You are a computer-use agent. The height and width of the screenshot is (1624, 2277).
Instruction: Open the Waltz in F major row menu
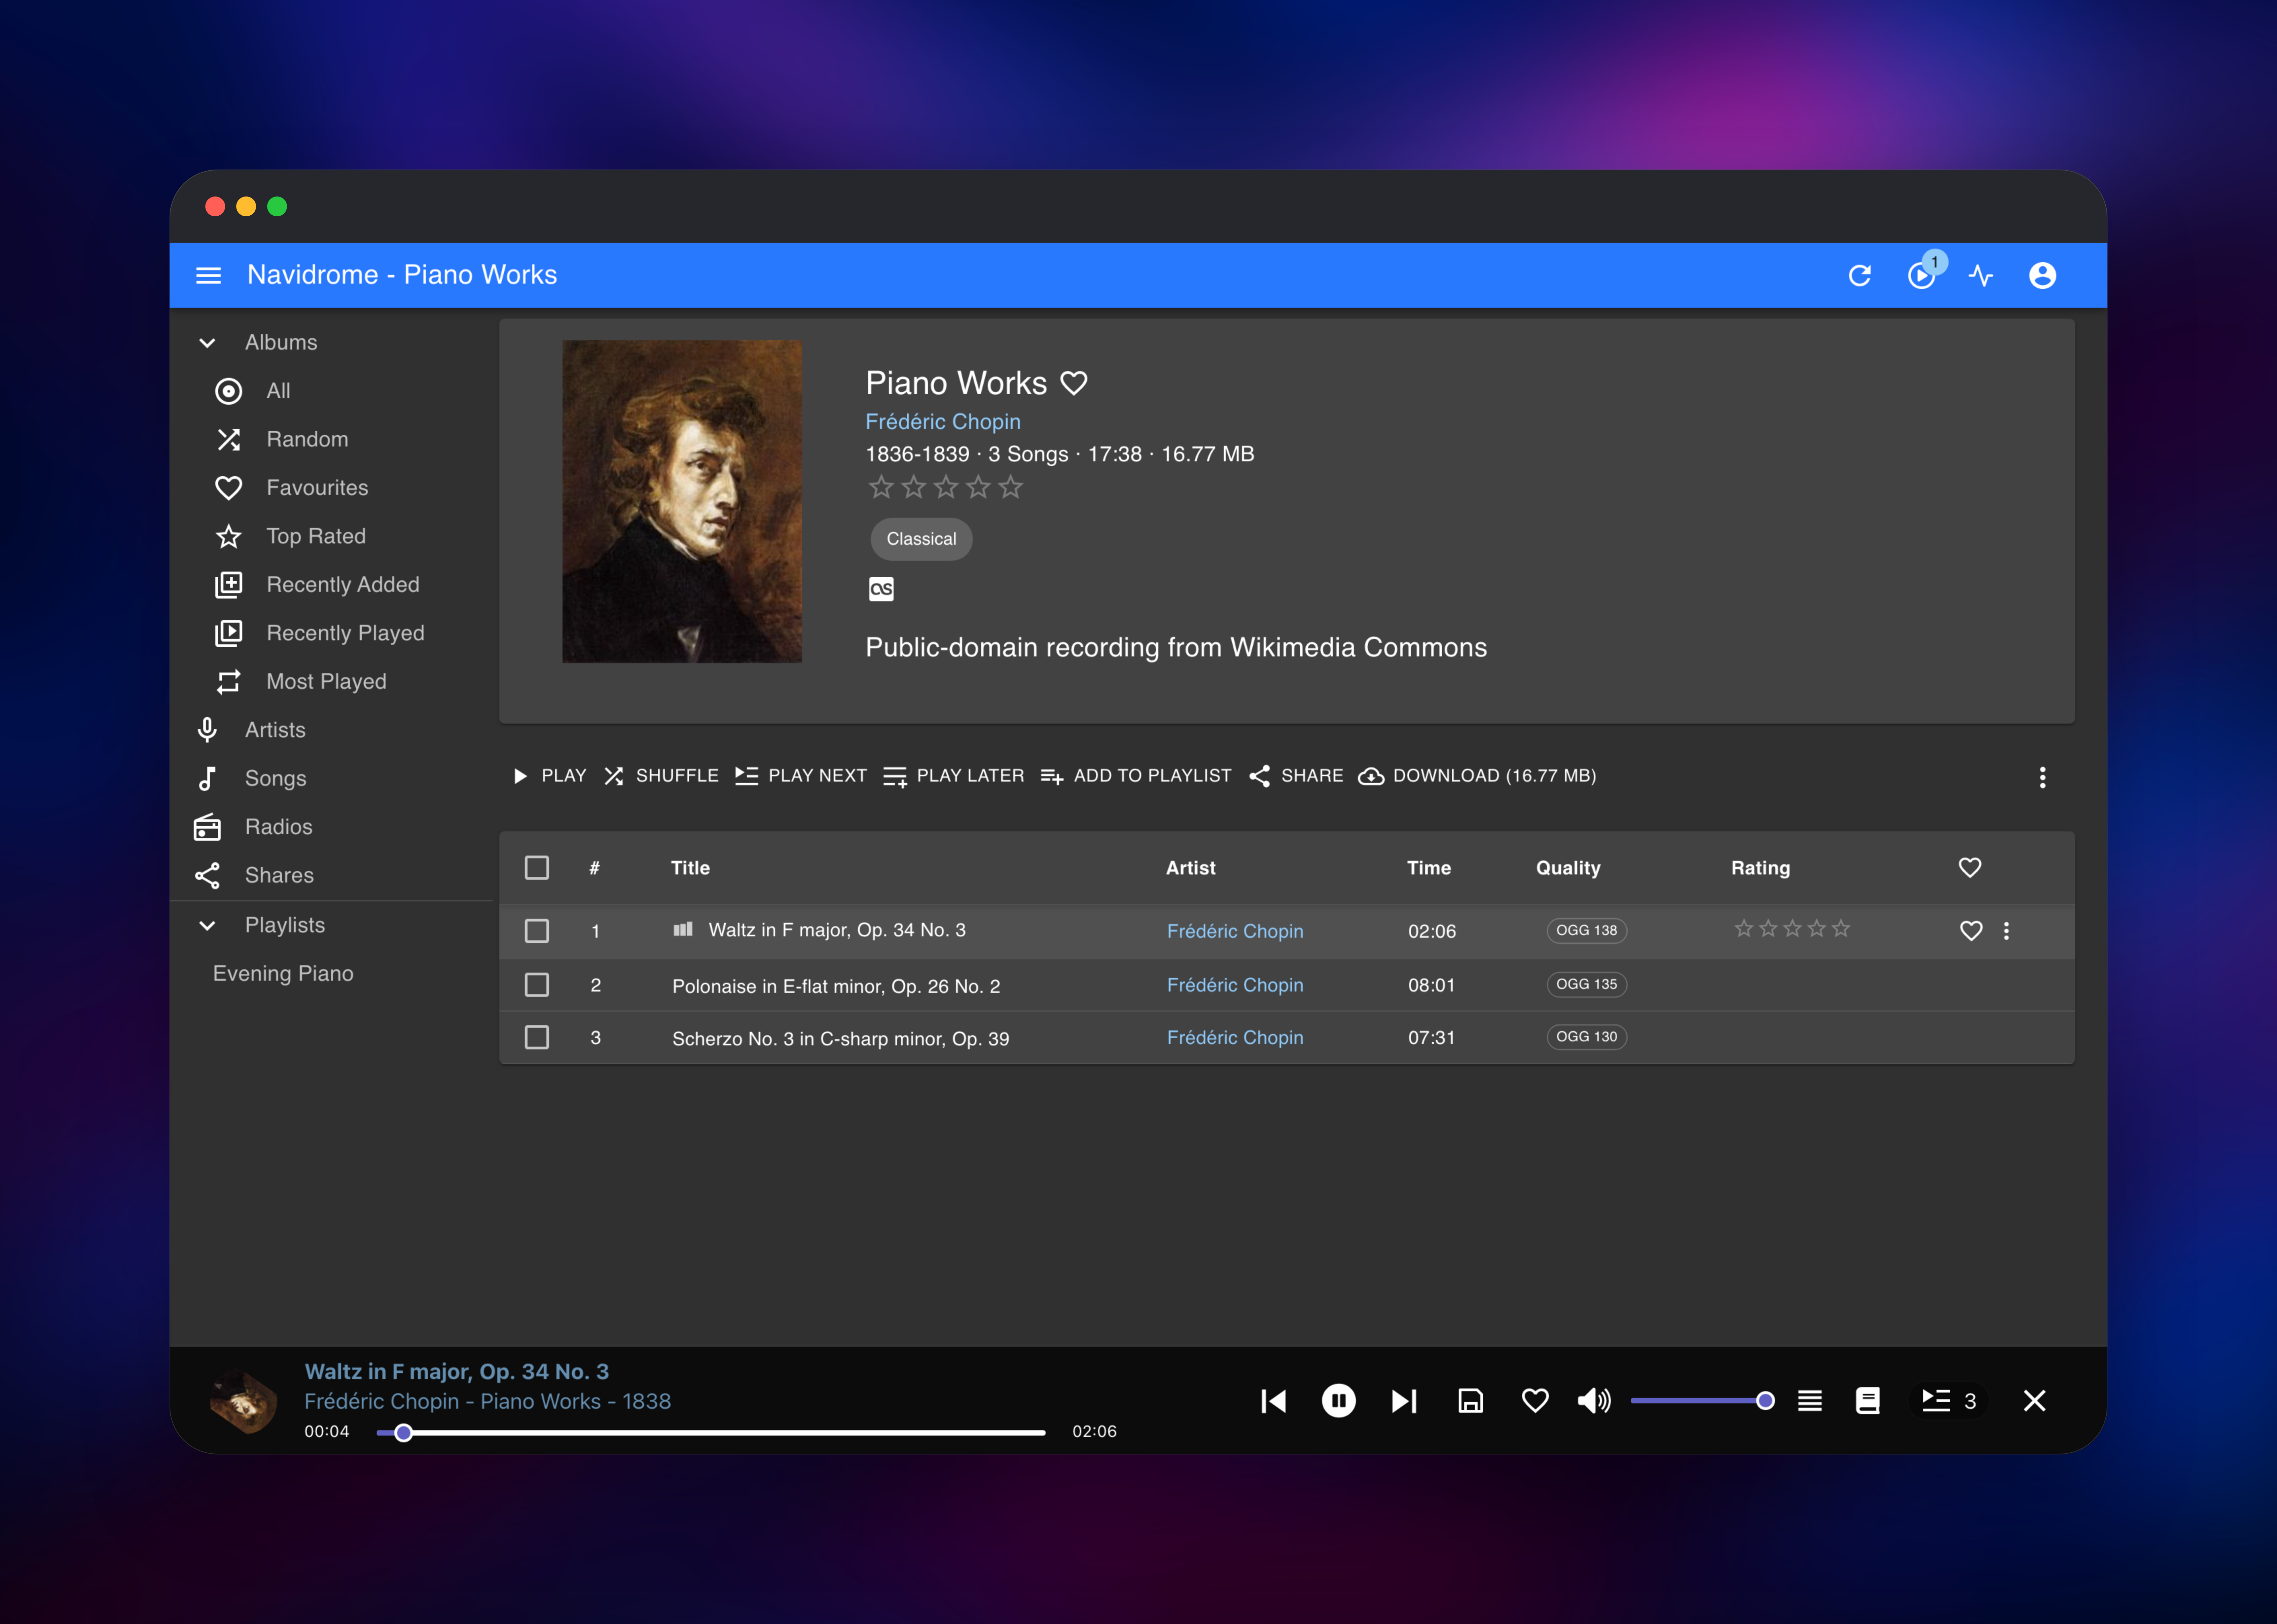[2006, 931]
